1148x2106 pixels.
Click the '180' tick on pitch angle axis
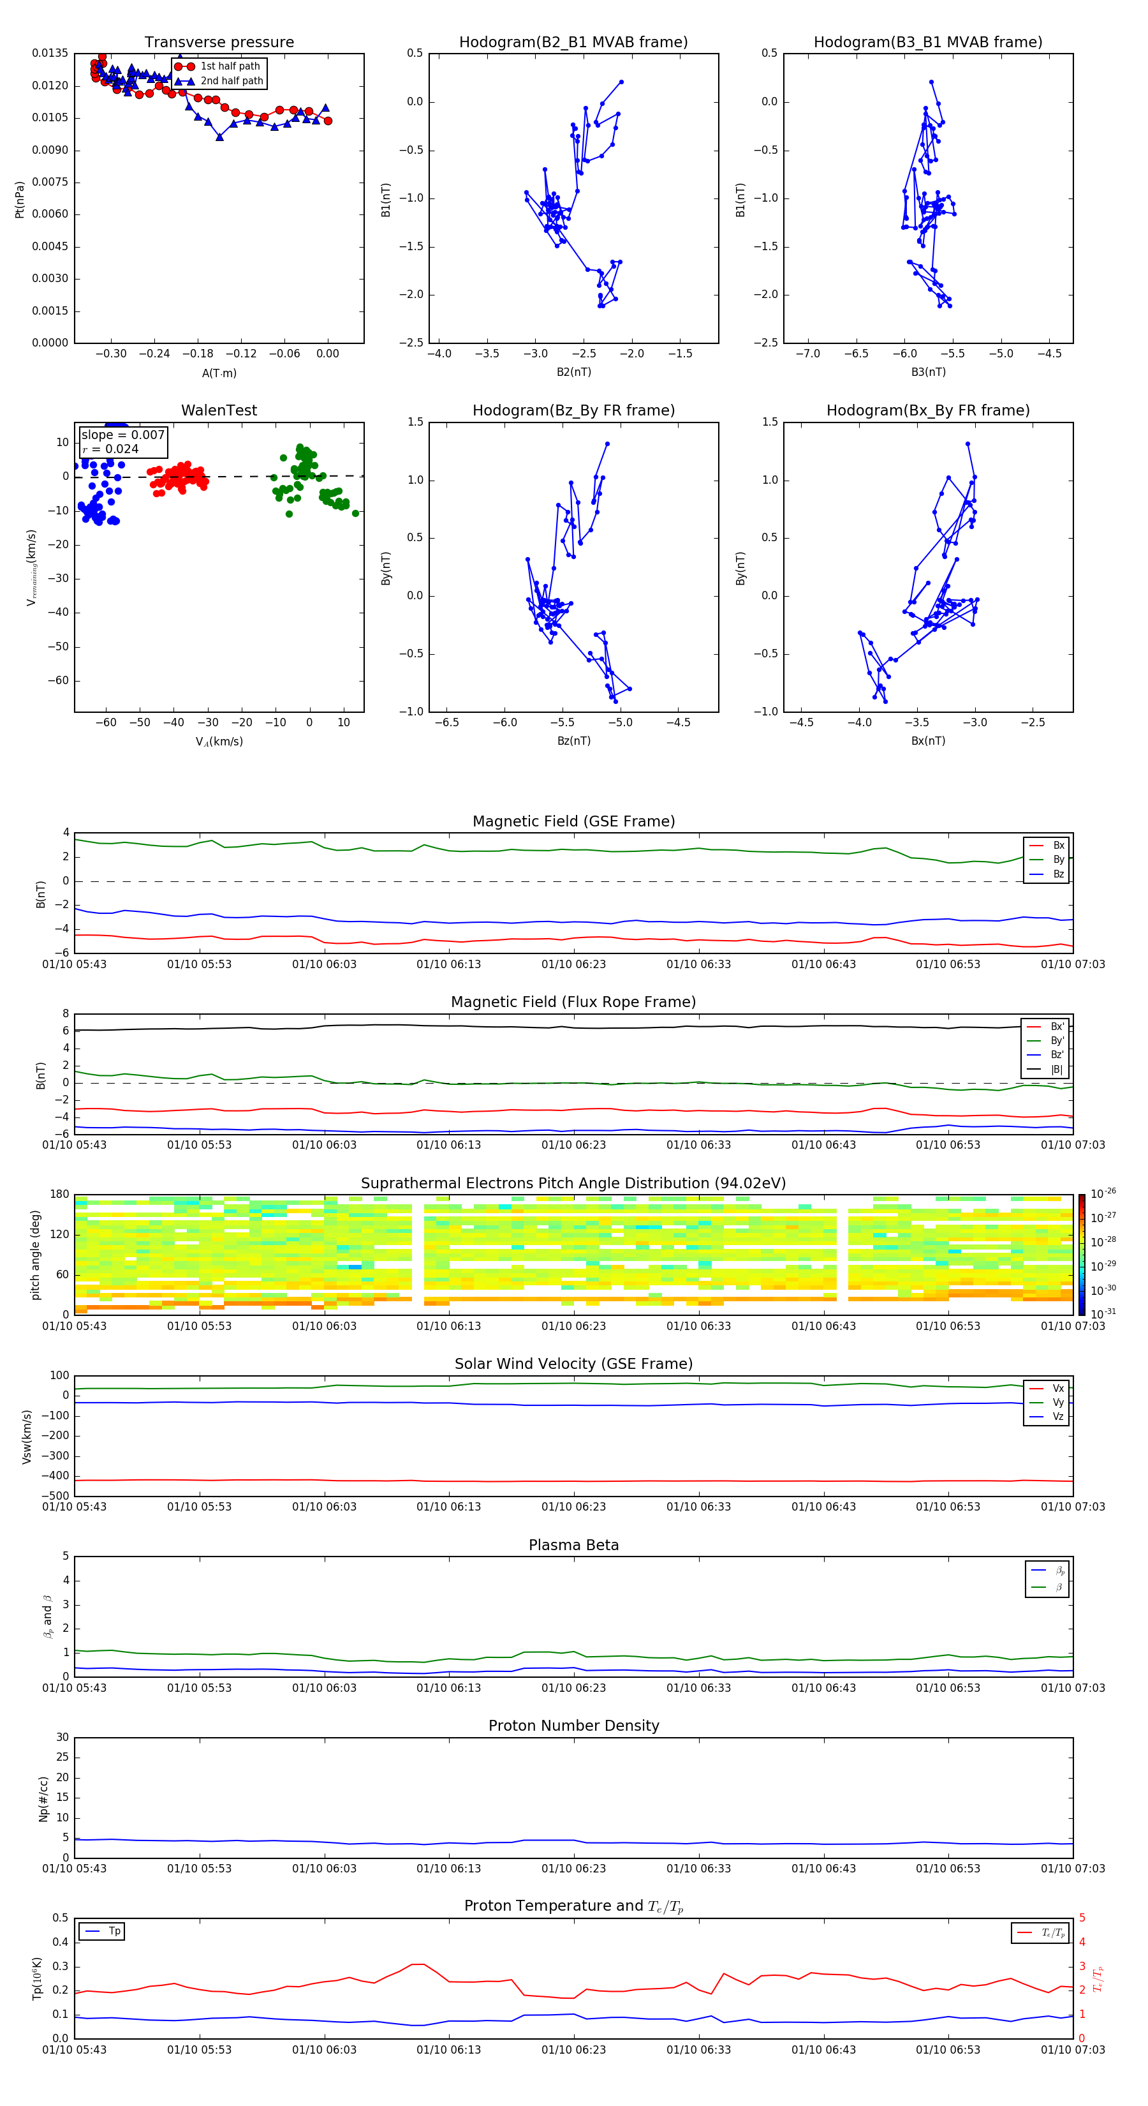tap(60, 1195)
